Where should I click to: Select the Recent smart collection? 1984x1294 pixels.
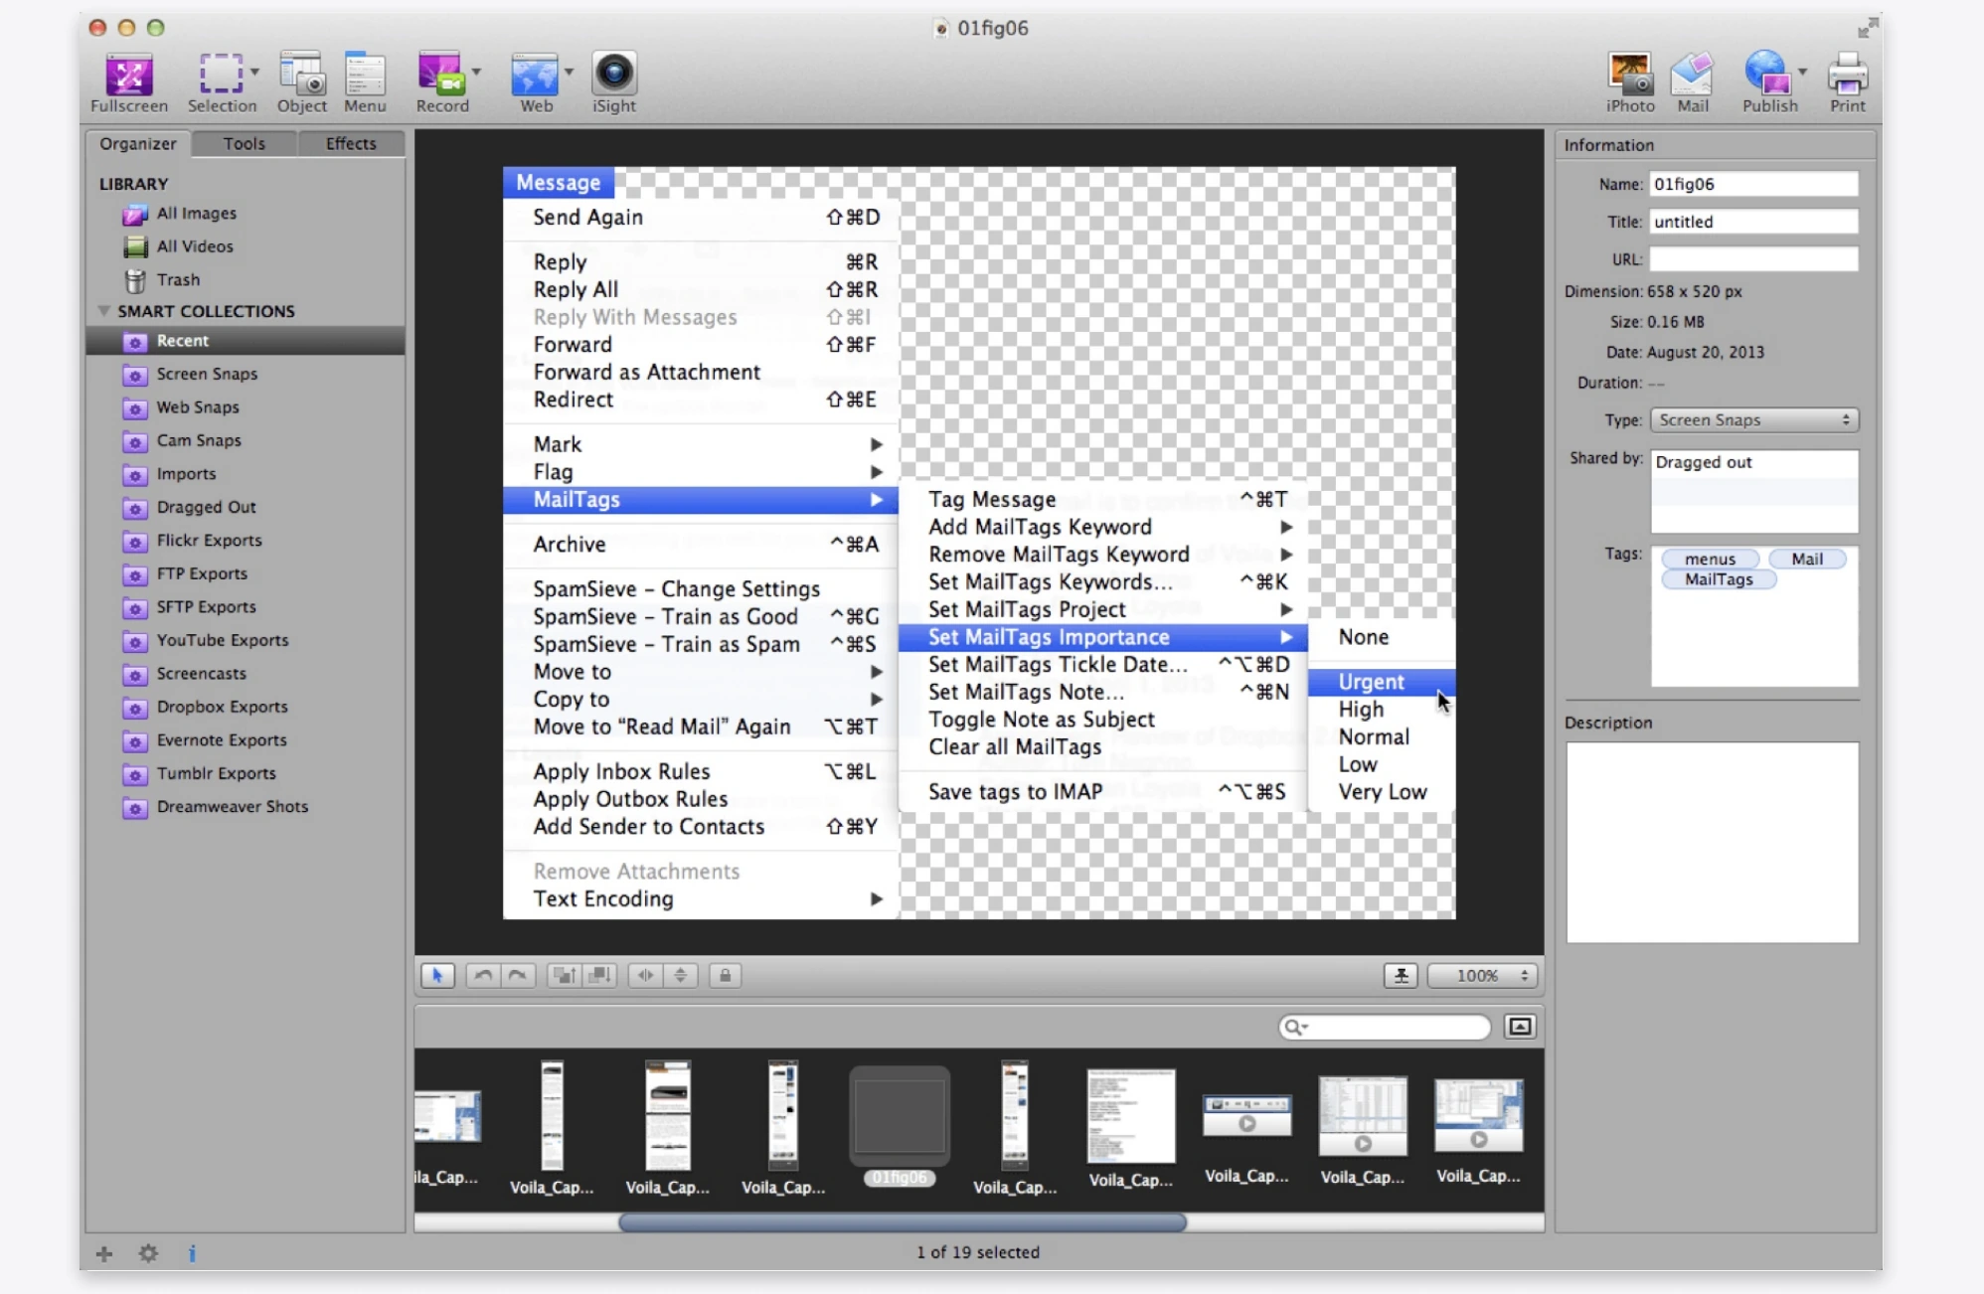click(x=246, y=340)
